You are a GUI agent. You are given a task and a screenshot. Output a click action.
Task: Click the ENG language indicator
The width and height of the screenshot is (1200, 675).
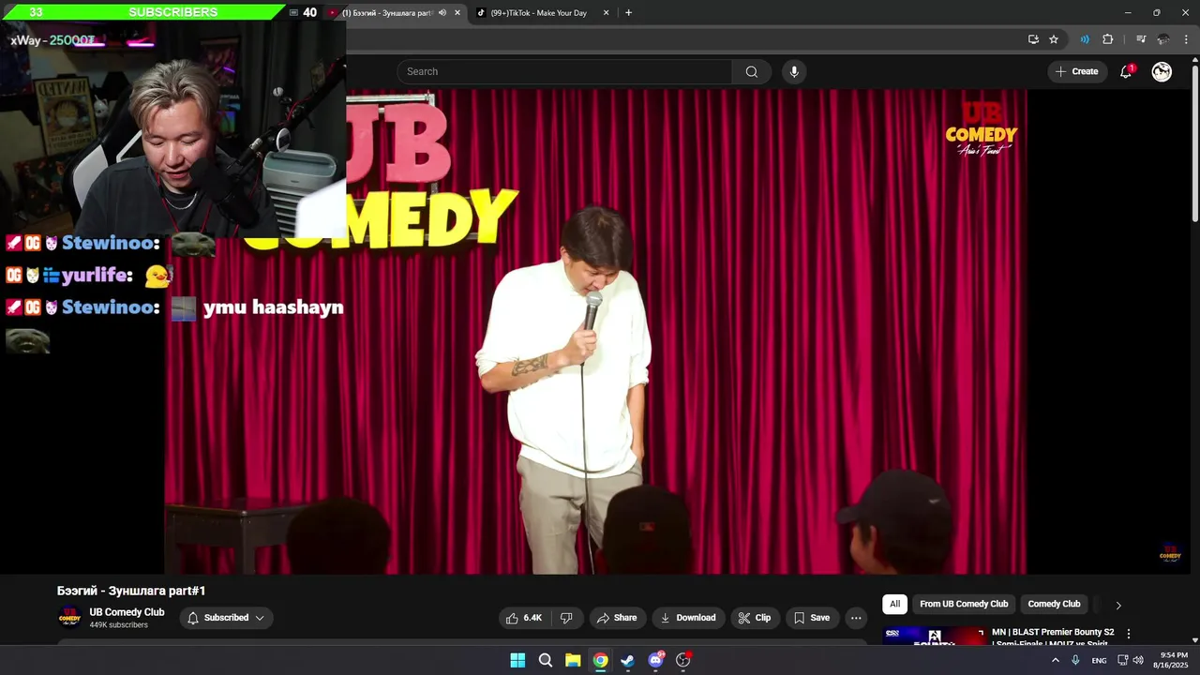click(1099, 660)
